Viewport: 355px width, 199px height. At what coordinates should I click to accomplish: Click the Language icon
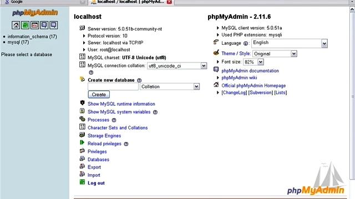[216, 42]
